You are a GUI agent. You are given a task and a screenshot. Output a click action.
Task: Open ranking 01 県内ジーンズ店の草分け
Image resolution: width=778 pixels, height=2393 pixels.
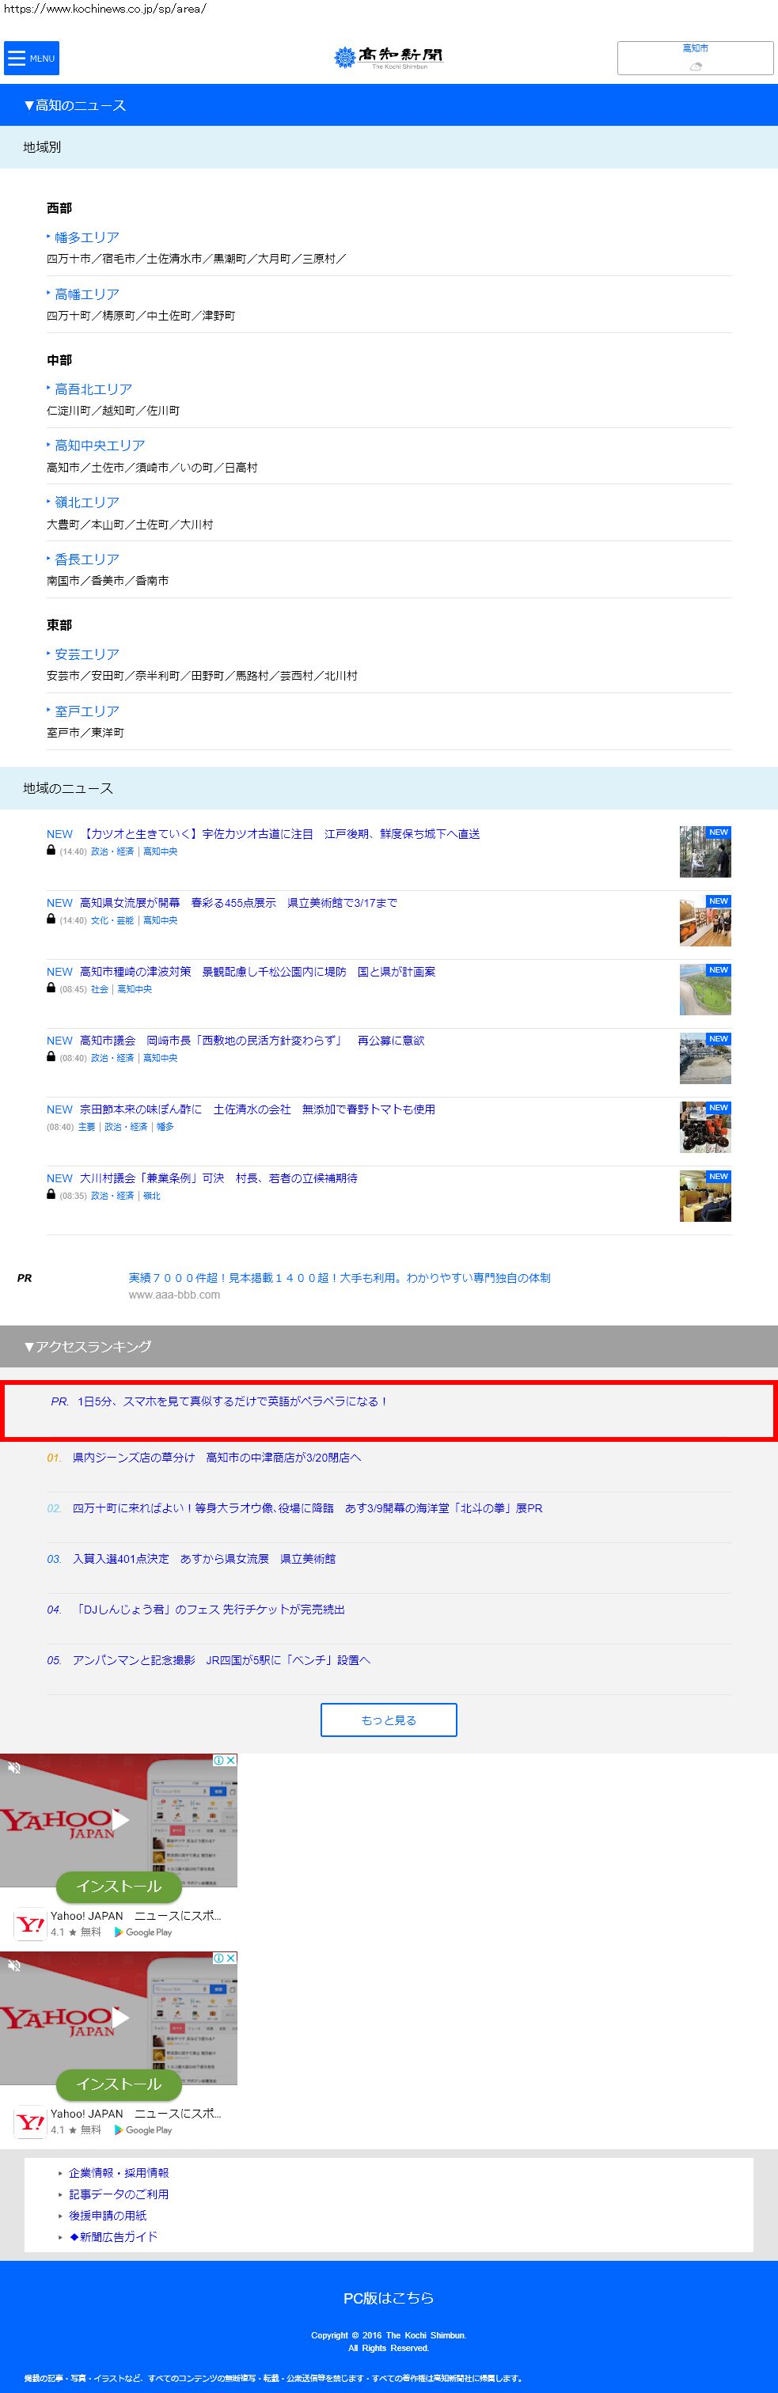click(x=217, y=1458)
